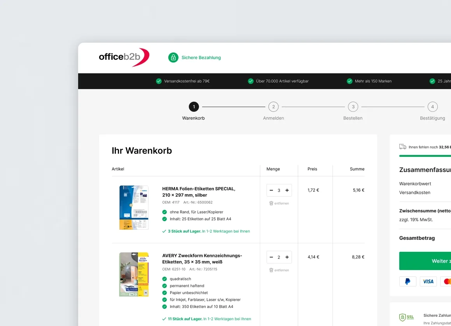Select step 3 Bestellen circle
This screenshot has height=326, width=451.
pos(353,107)
